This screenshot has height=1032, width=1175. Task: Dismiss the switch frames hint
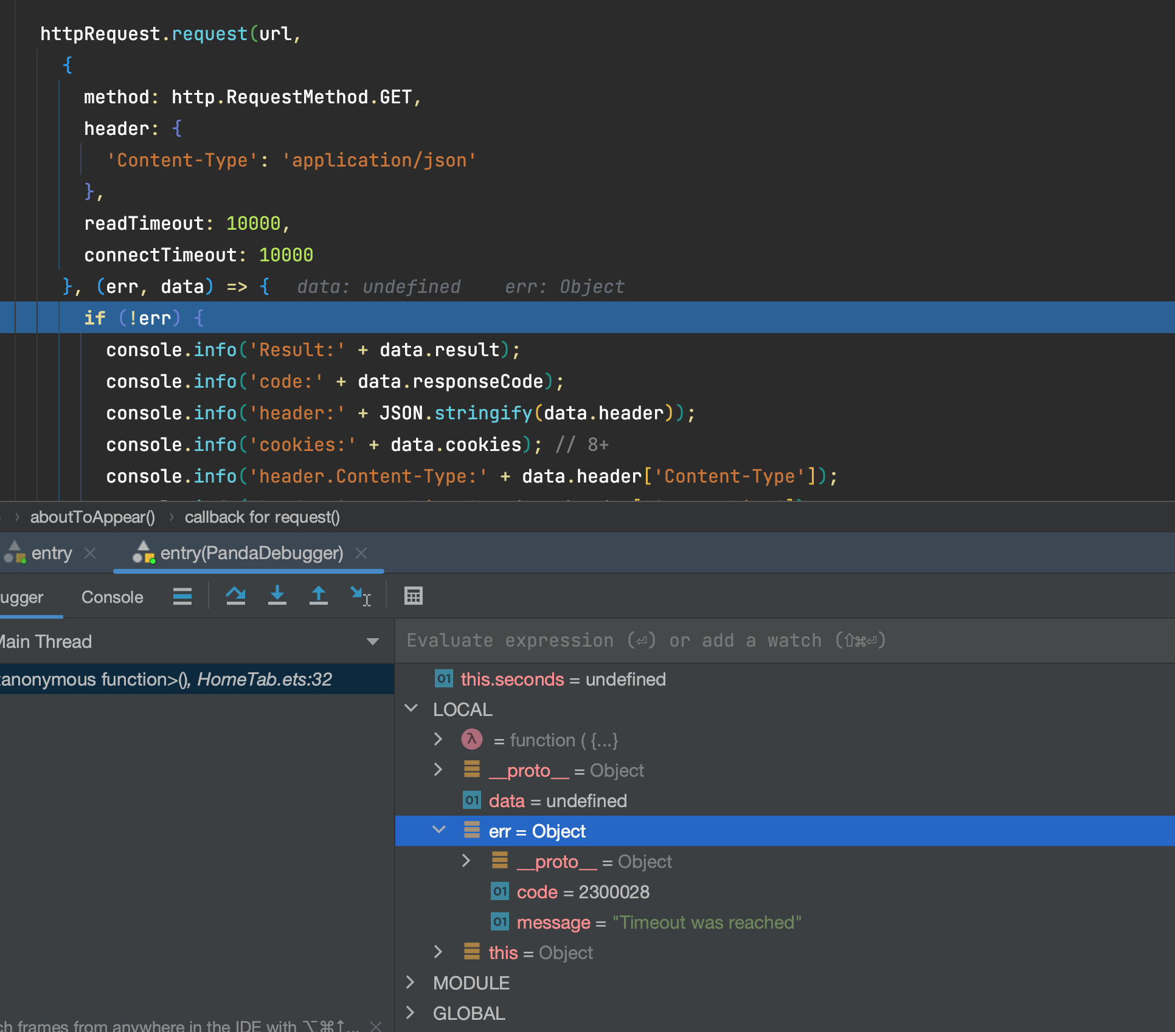(x=376, y=1026)
